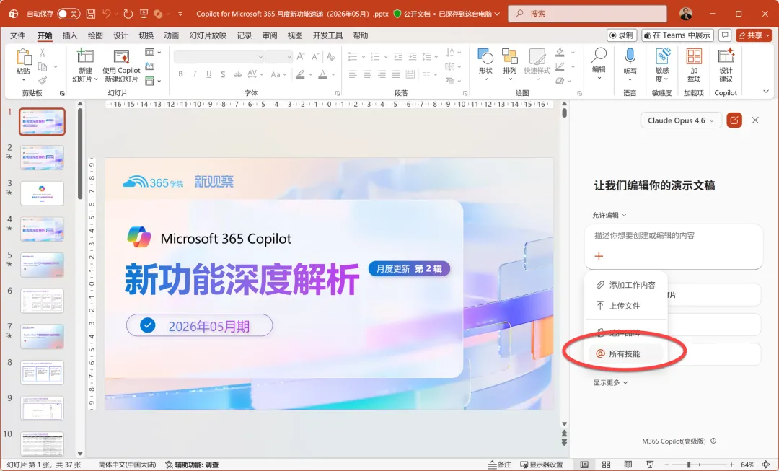
Task: Click the Format Painter brush icon
Action: click(x=43, y=80)
